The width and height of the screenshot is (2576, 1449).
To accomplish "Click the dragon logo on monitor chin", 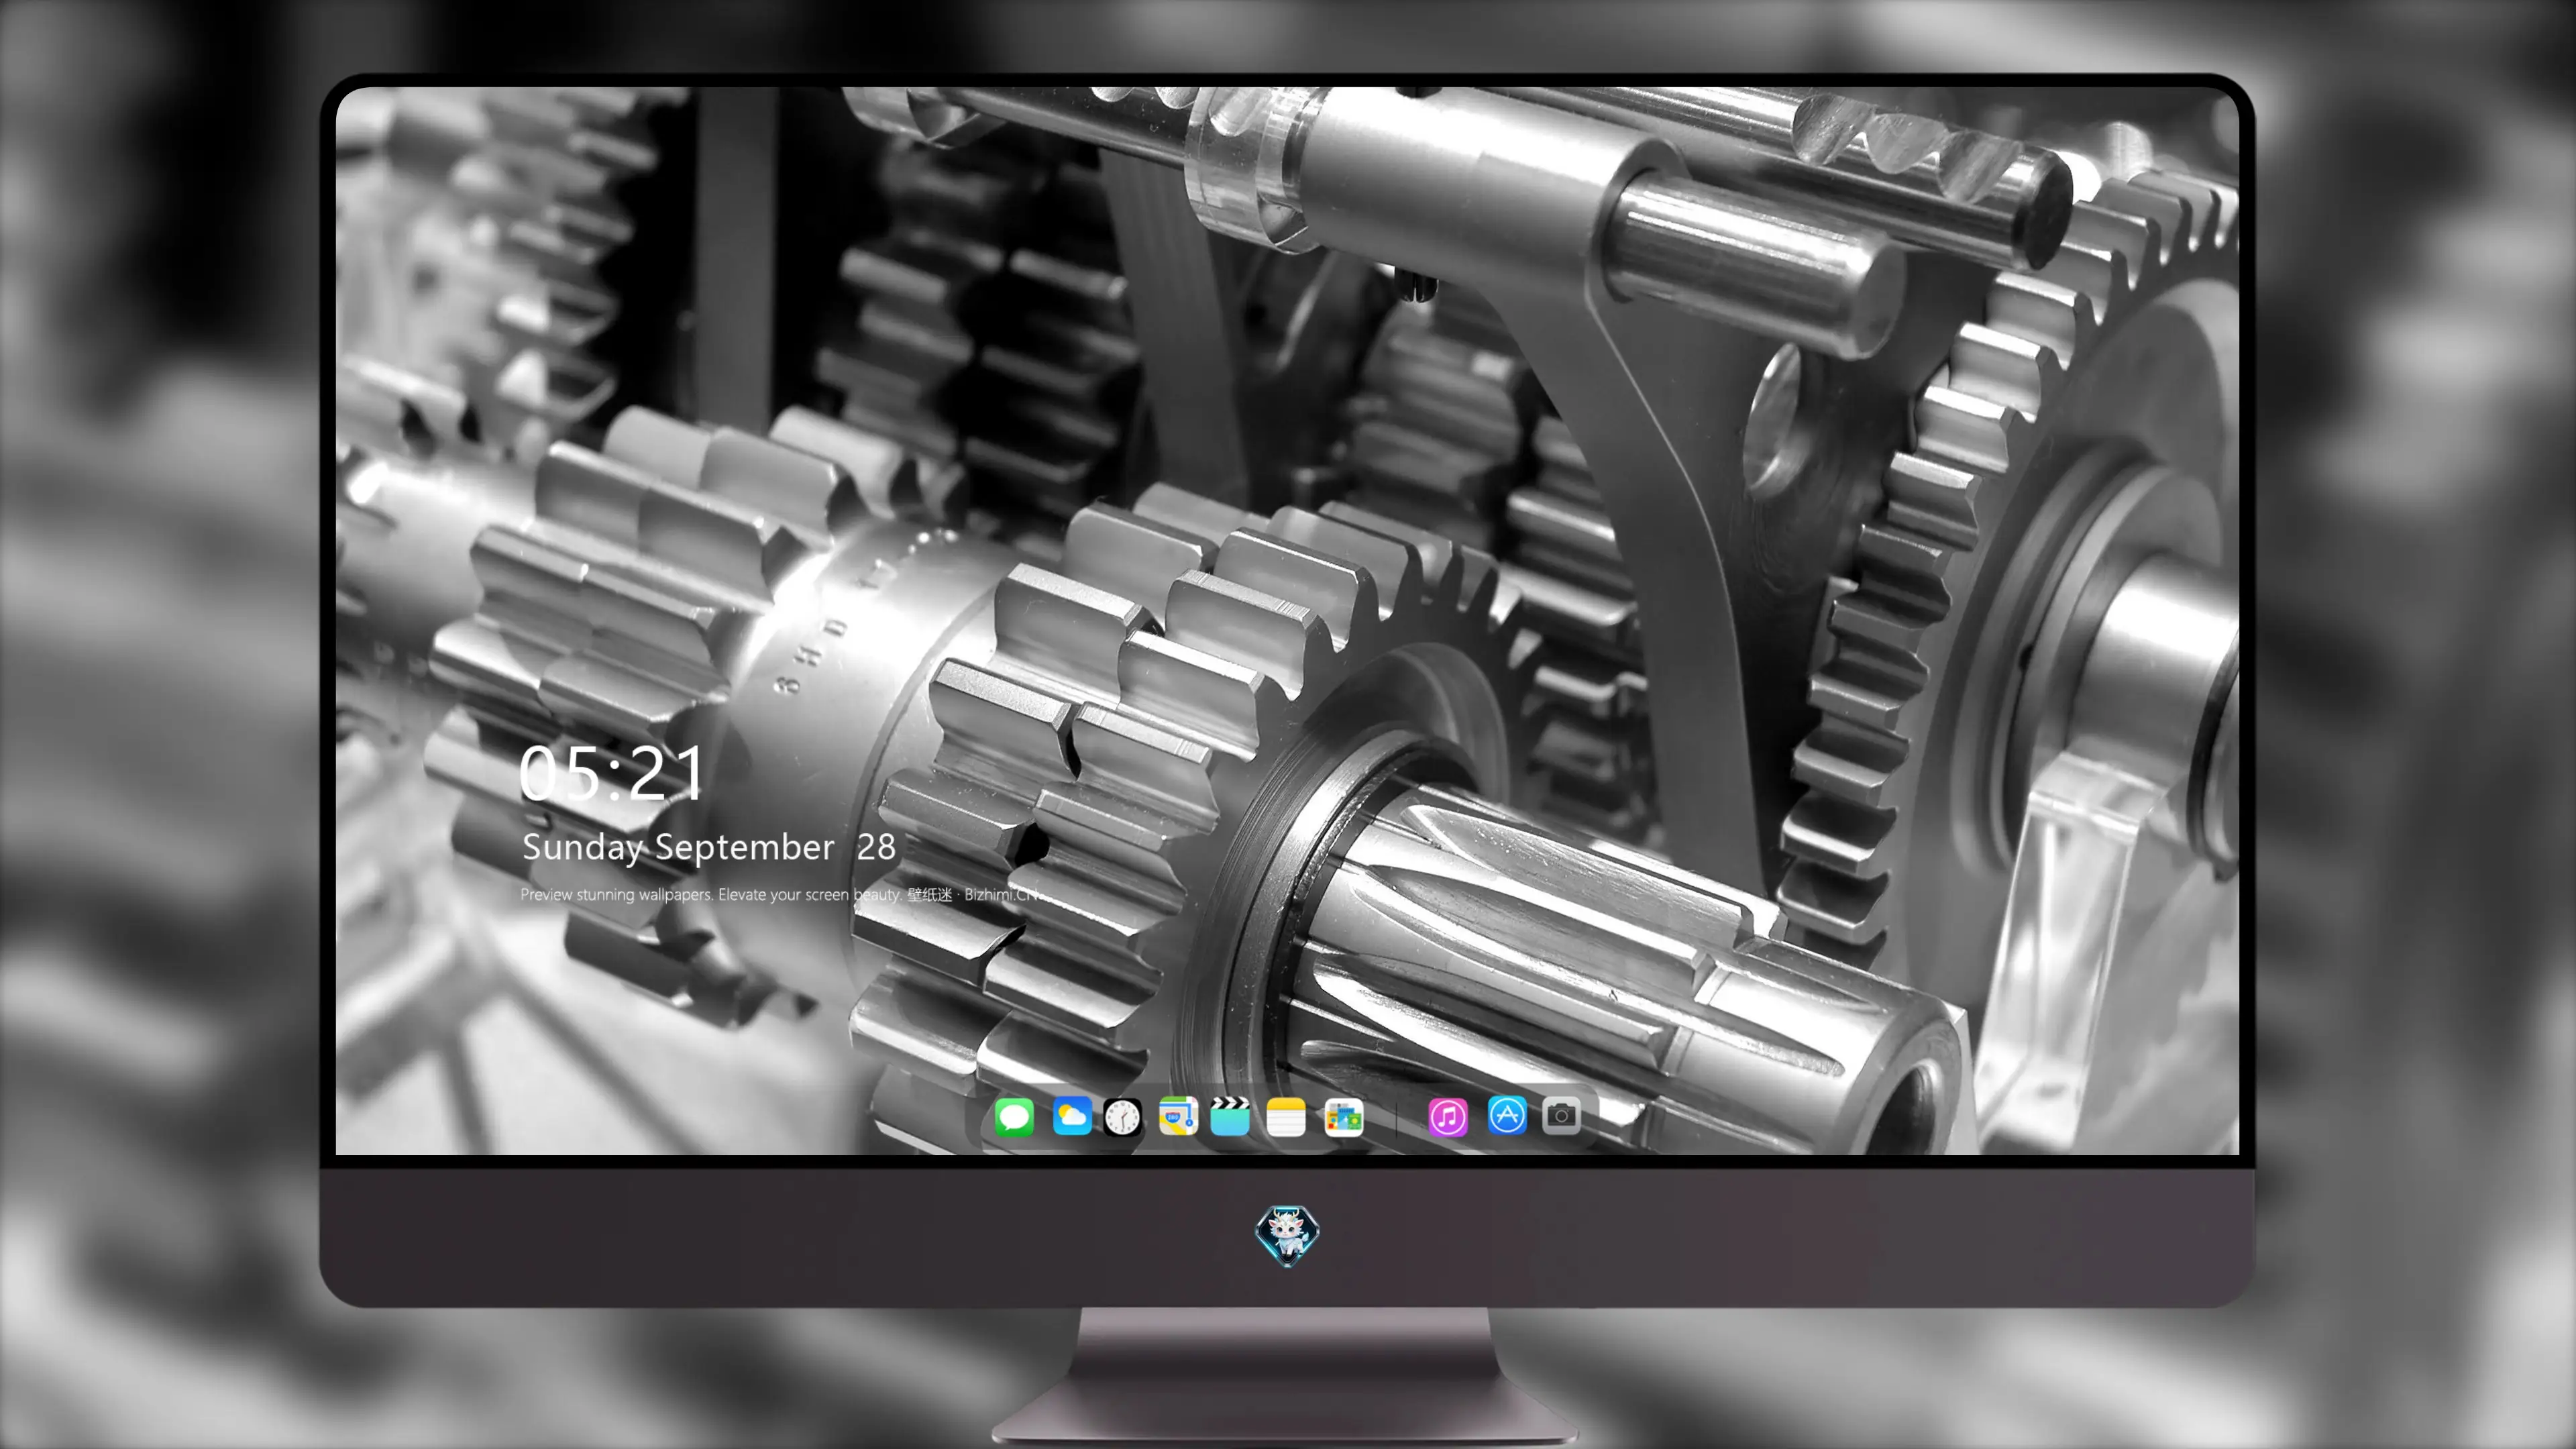I will 1287,1235.
